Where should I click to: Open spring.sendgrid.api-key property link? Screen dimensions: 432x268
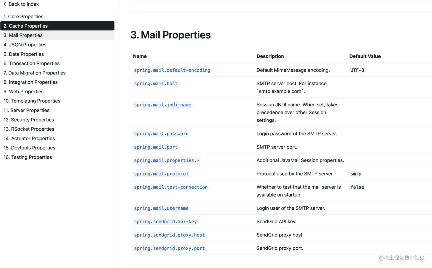[165, 222]
